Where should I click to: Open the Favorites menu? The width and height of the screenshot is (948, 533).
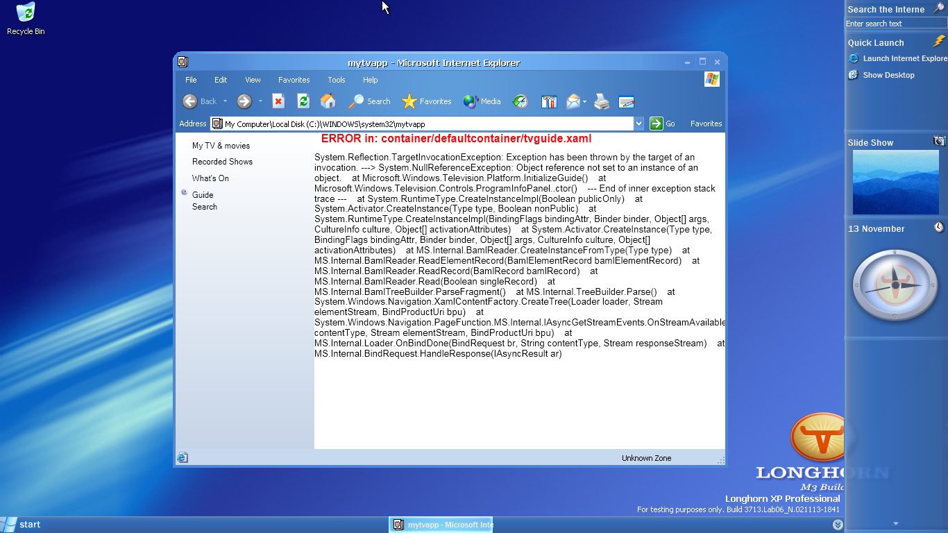click(x=294, y=80)
